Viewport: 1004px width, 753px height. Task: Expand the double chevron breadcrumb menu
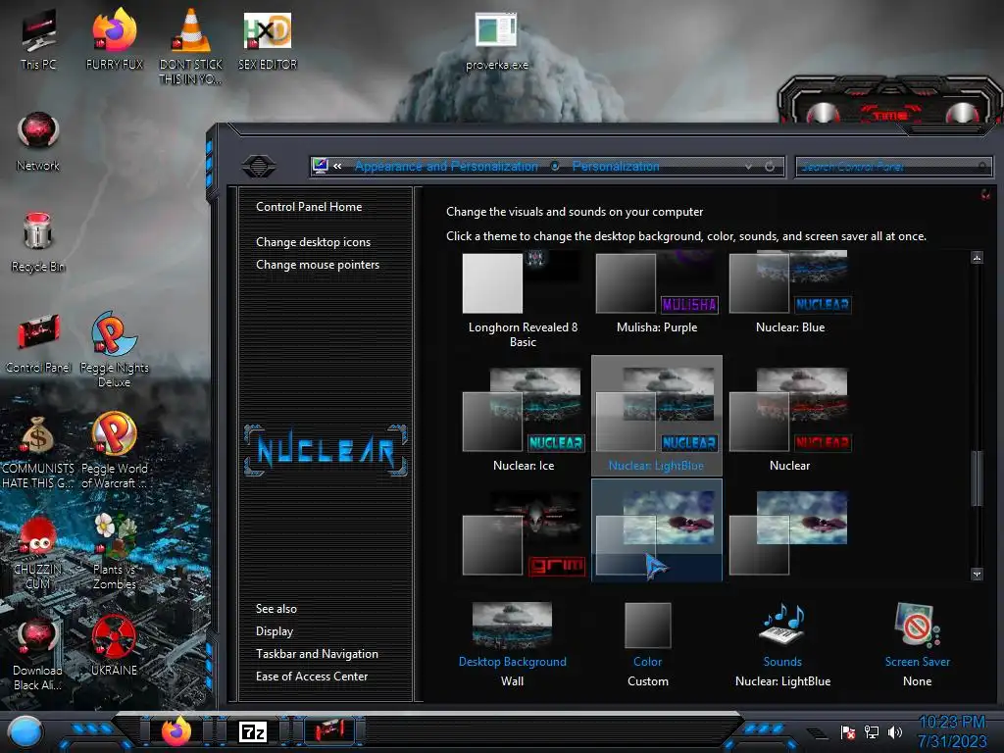coord(337,167)
